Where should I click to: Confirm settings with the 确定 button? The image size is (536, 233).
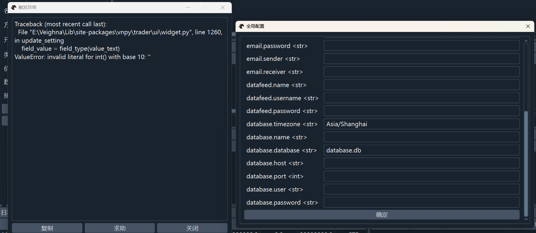pos(382,215)
